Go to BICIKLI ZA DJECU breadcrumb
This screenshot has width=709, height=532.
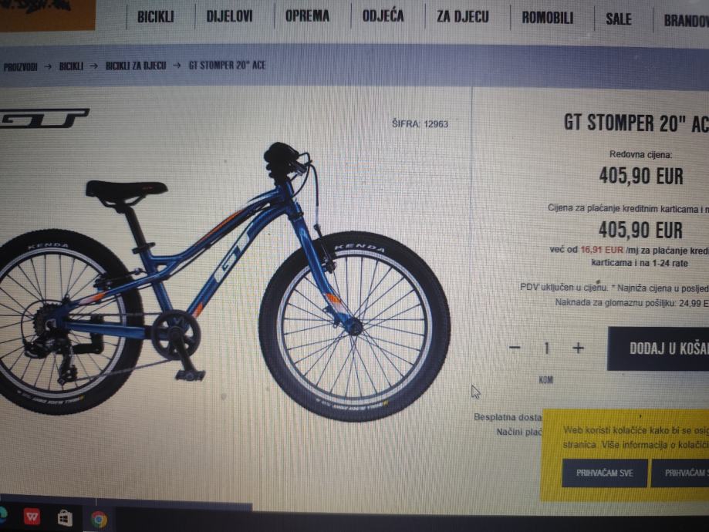[136, 66]
